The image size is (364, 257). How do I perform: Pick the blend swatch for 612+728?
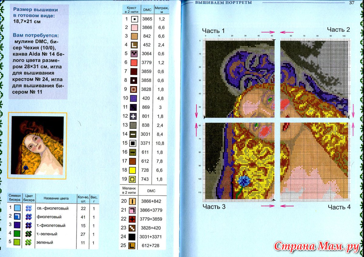pyautogui.click(x=132, y=246)
